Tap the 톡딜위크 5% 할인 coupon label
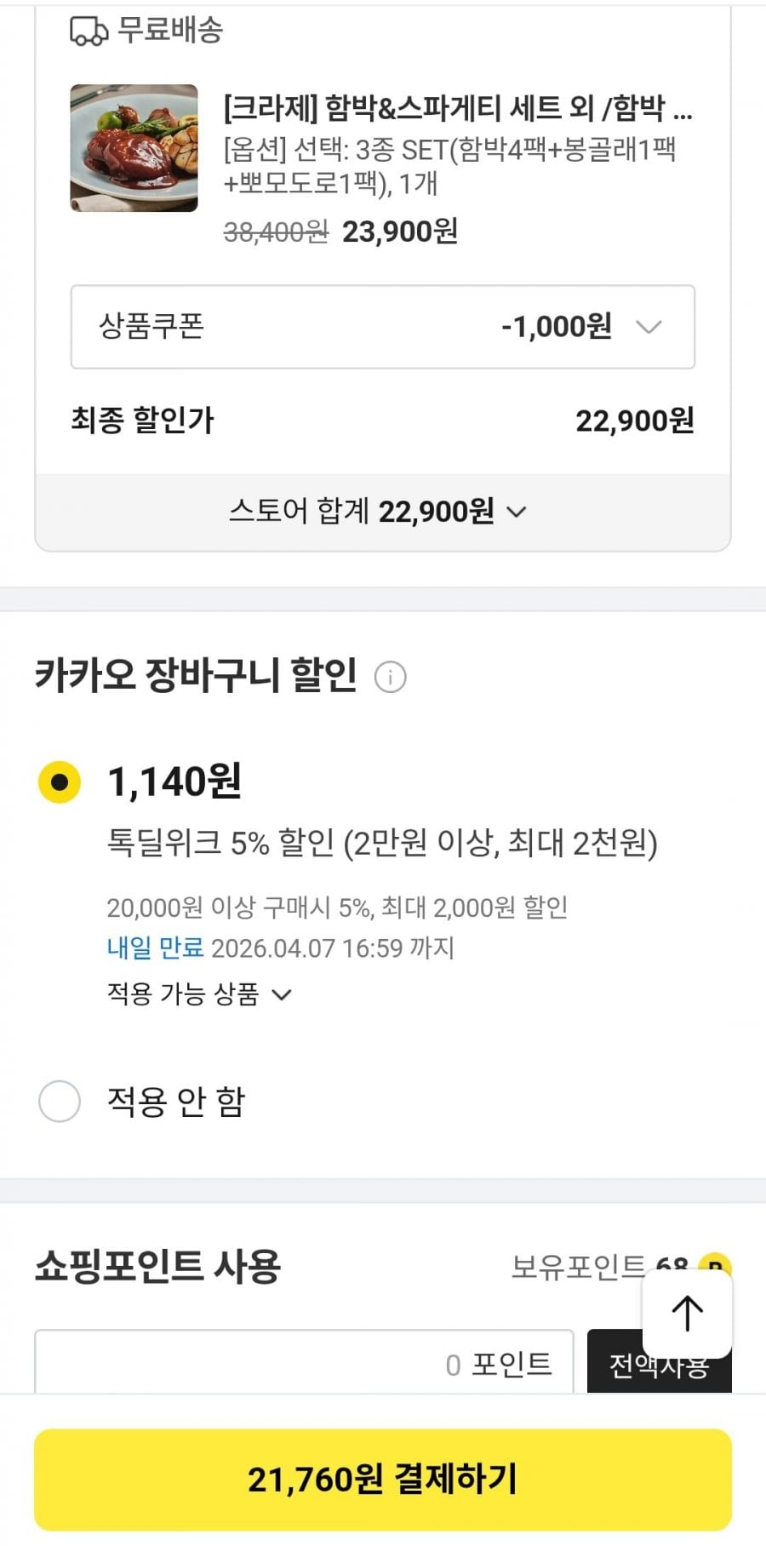766x1546 pixels. (x=381, y=843)
